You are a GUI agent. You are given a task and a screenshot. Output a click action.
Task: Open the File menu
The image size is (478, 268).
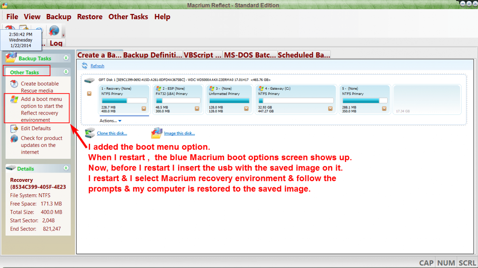click(x=12, y=17)
